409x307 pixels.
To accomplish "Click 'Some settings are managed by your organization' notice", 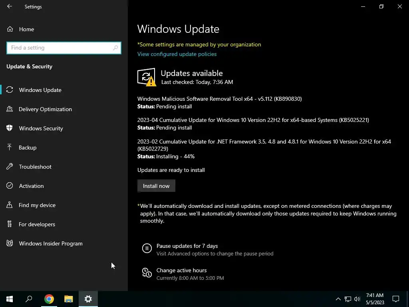I will click(x=199, y=44).
